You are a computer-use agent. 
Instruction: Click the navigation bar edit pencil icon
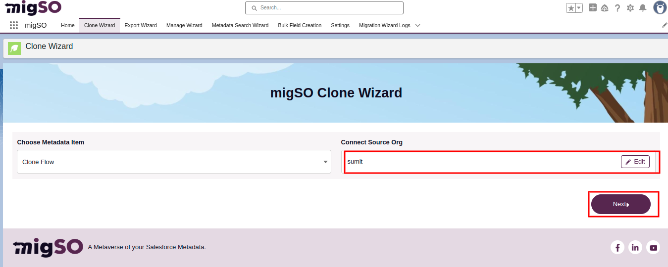tap(665, 25)
